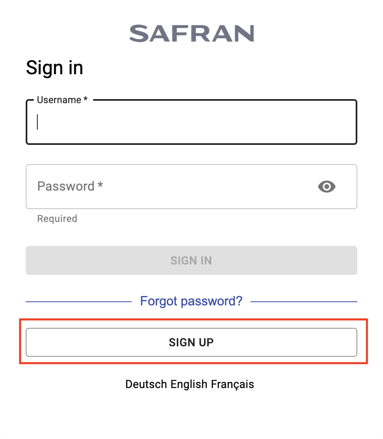Click the blinking text cursor in Username
383x439 pixels.
(x=37, y=122)
